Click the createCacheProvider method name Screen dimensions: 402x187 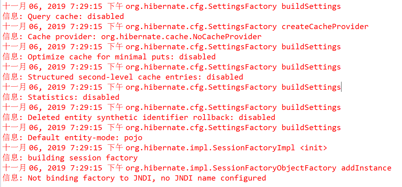pyautogui.click(x=325, y=27)
